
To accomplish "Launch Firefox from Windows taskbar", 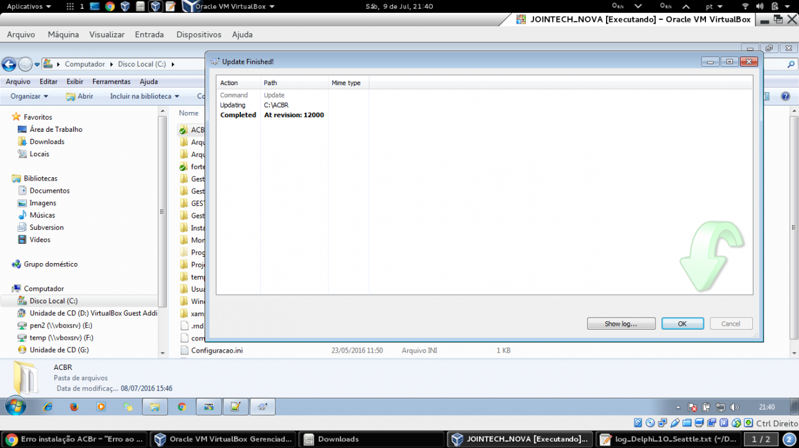I will (x=74, y=406).
